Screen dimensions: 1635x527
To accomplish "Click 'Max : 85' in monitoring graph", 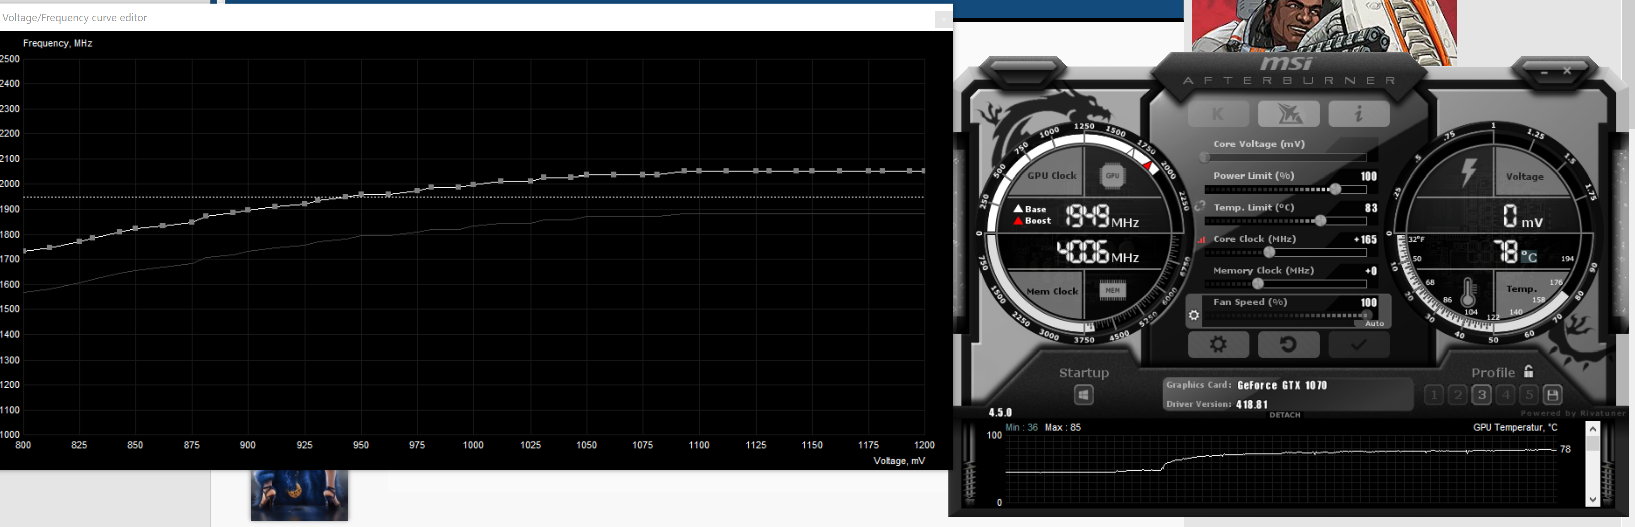I will pos(1062,427).
